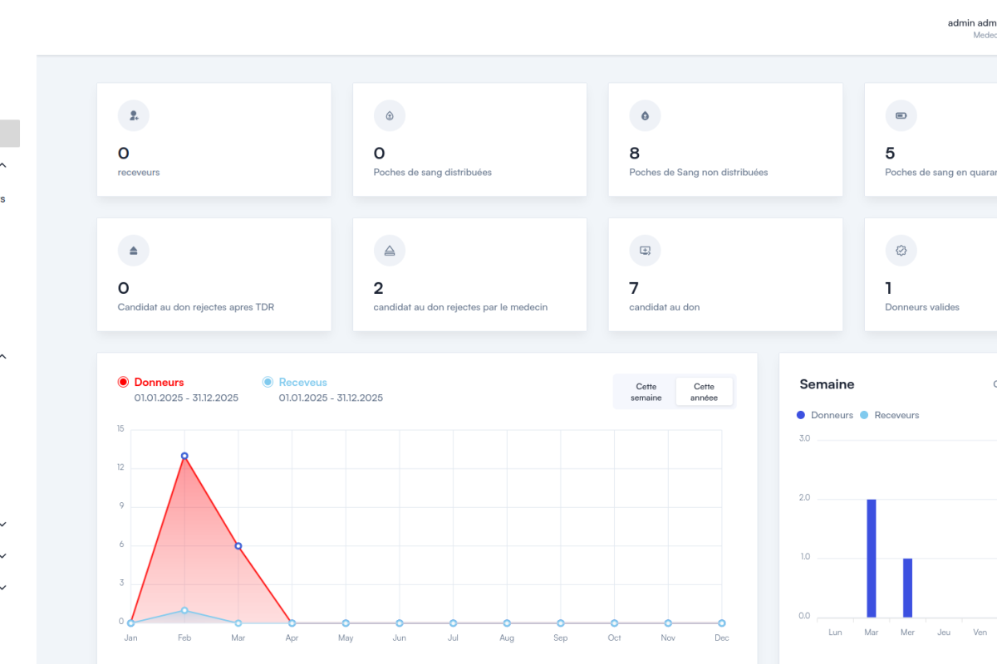Click the Poches de sang distribuées icon

pyautogui.click(x=390, y=116)
